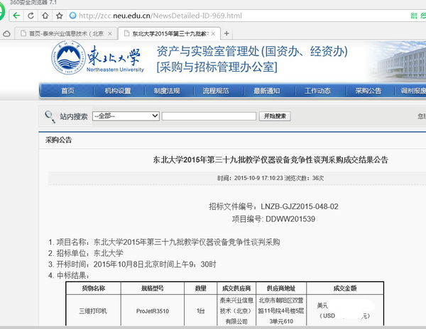Open the 机构设置 navigation menu item
Image resolution: width=426 pixels, height=329 pixels.
click(118, 91)
